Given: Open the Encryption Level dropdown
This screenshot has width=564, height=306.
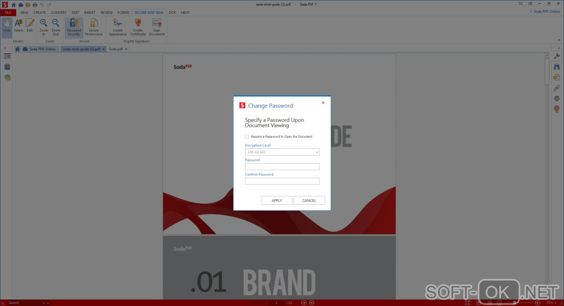Looking at the screenshot, I should coord(282,152).
